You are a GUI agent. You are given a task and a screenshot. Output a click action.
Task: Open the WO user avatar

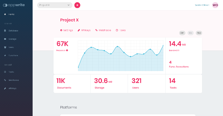tap(215, 5)
